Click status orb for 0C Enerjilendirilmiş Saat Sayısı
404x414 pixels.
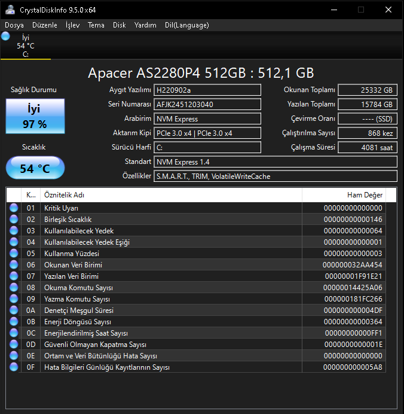click(x=14, y=333)
